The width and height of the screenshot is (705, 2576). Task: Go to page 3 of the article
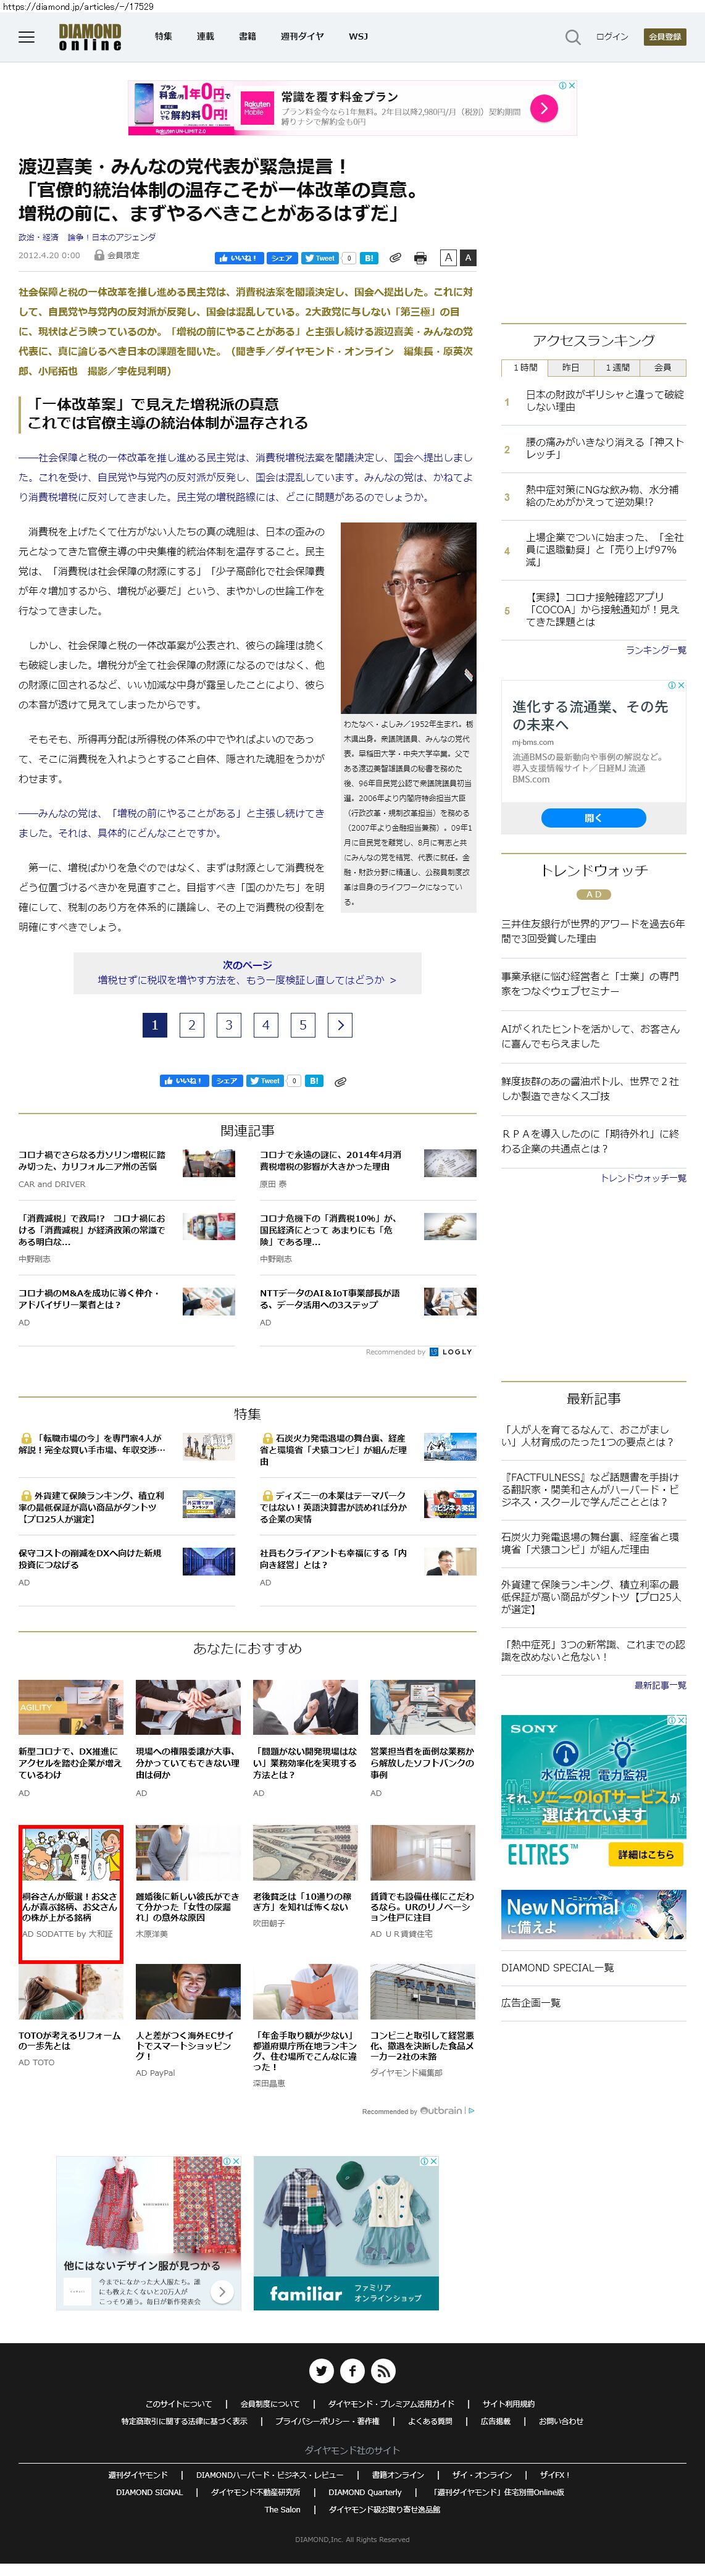[x=229, y=1024]
